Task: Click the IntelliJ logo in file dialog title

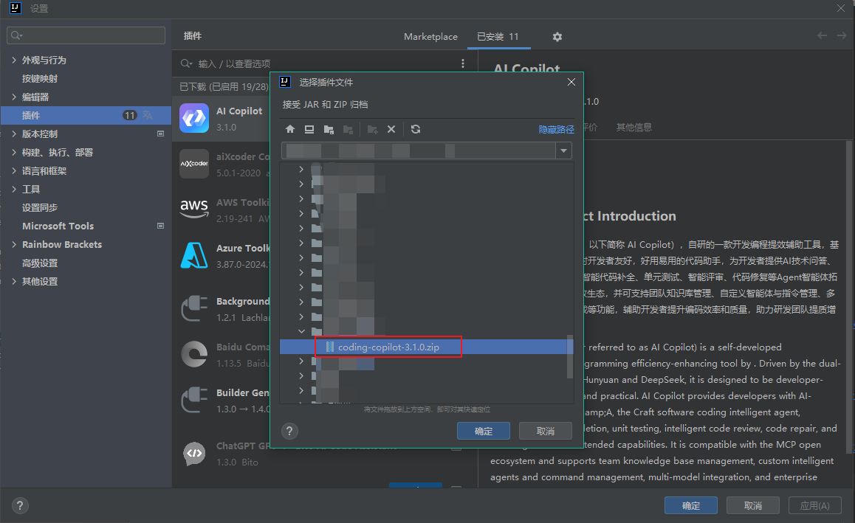Action: pyautogui.click(x=285, y=82)
